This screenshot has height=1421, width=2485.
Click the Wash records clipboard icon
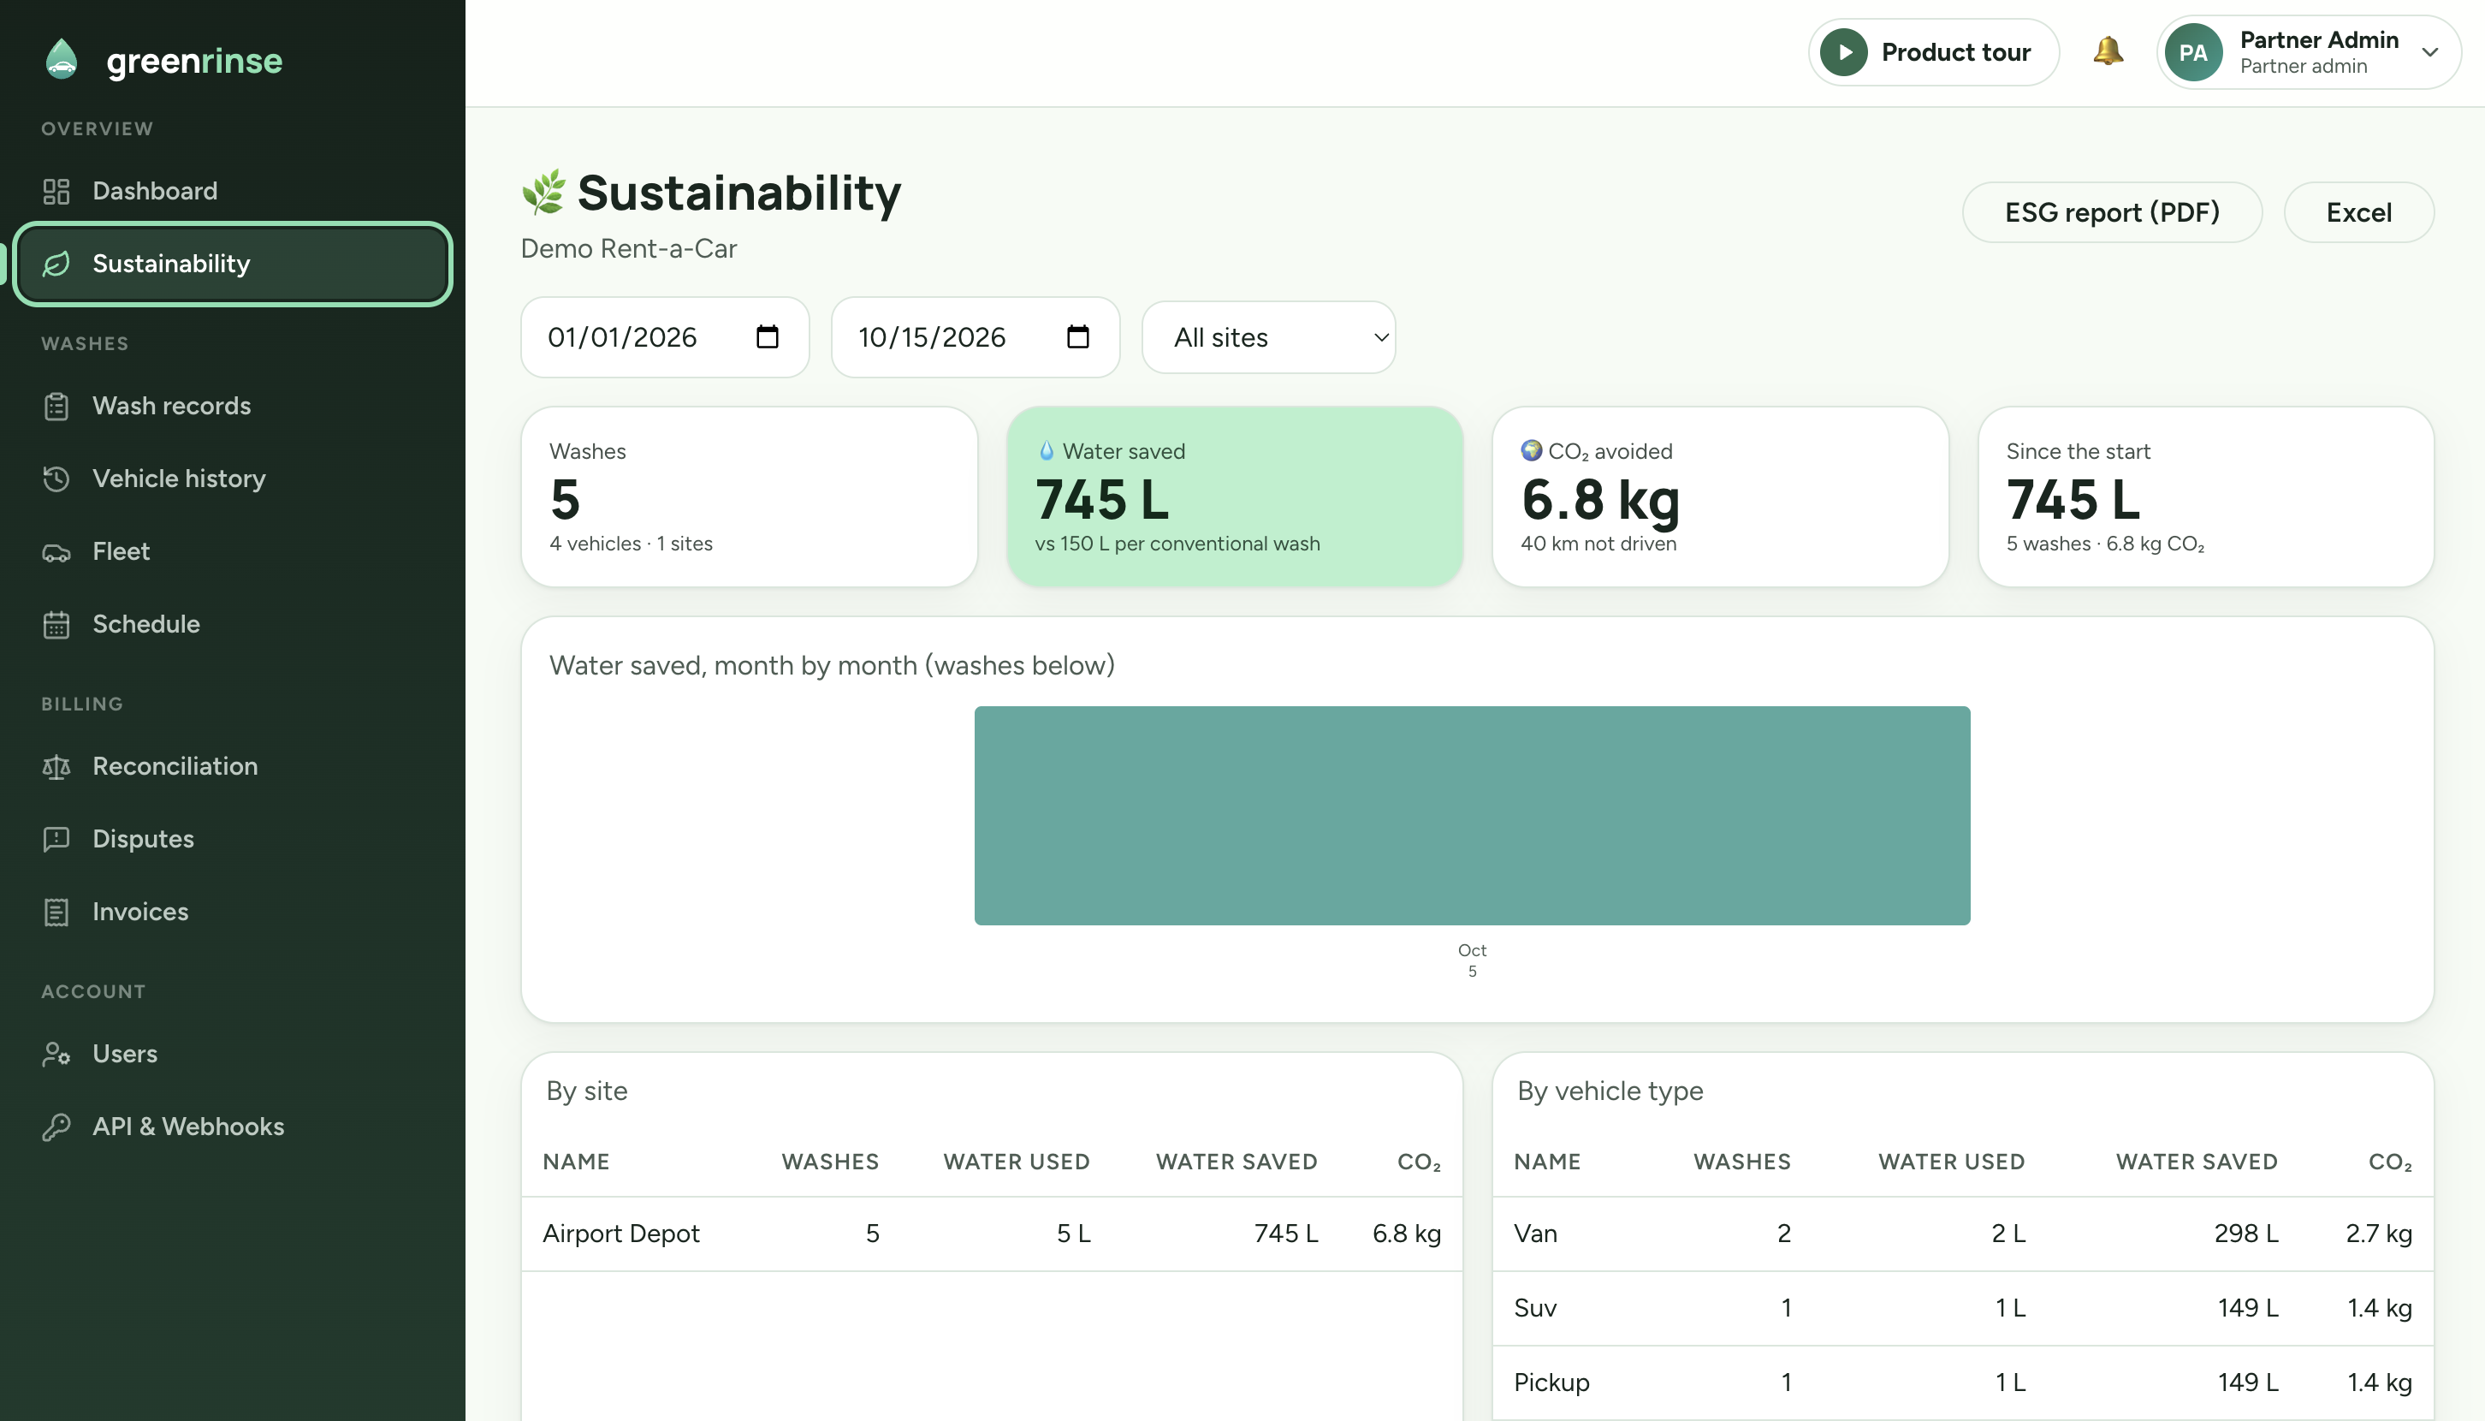pyautogui.click(x=56, y=406)
